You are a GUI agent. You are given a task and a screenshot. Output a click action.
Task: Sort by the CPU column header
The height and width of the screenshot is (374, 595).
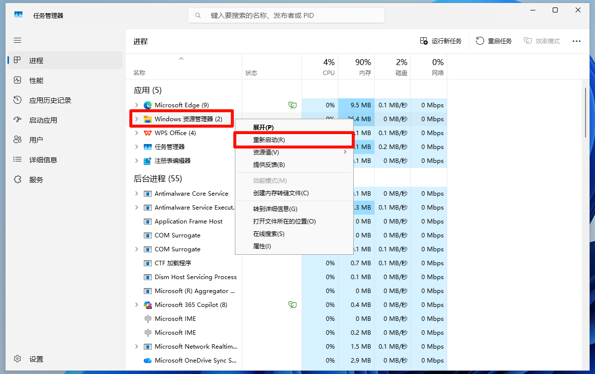tap(320, 67)
